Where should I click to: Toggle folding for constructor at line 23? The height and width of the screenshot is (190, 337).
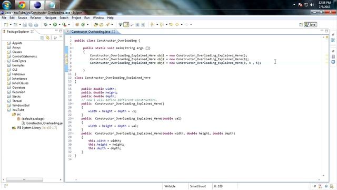(x=73, y=118)
